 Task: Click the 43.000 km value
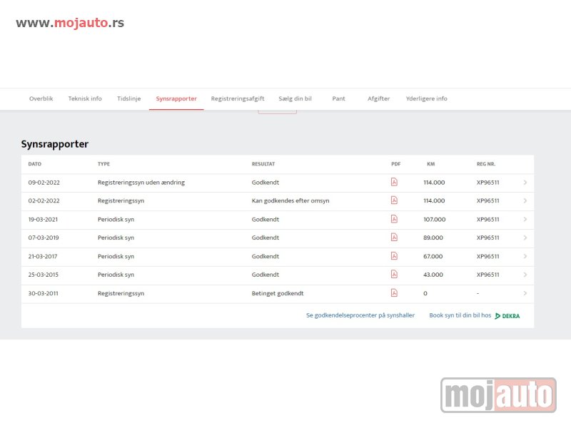click(x=433, y=275)
